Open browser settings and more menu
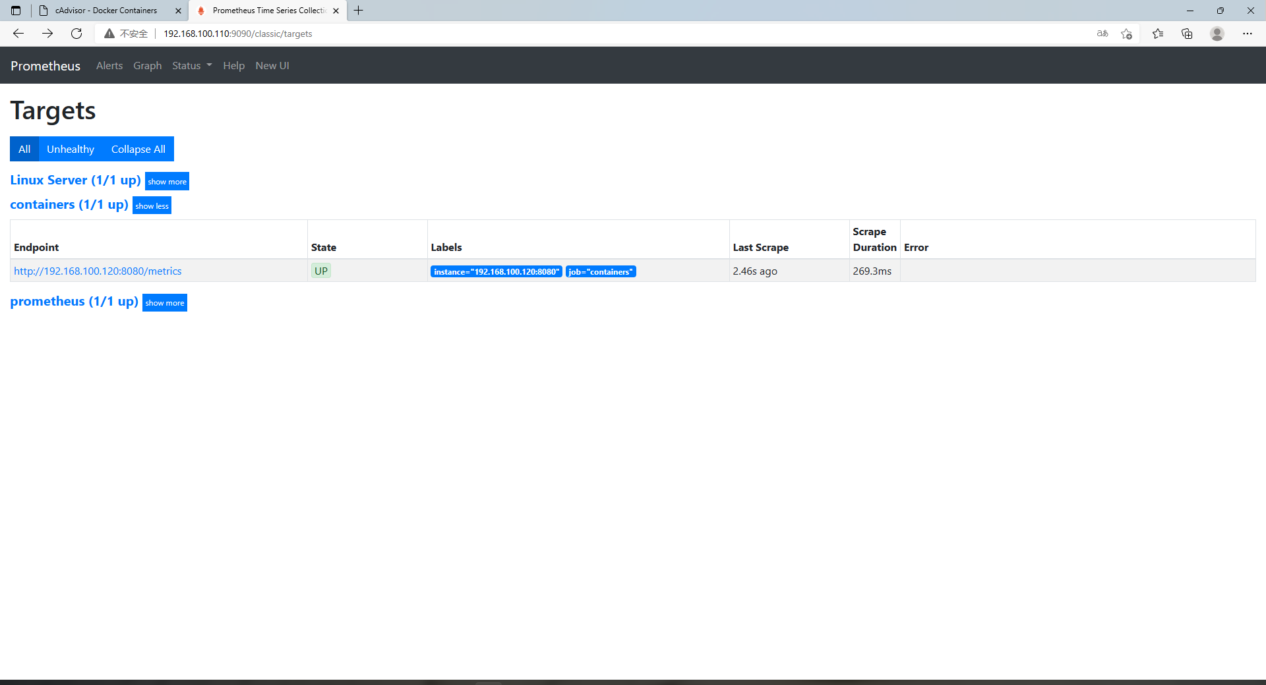 (x=1248, y=34)
